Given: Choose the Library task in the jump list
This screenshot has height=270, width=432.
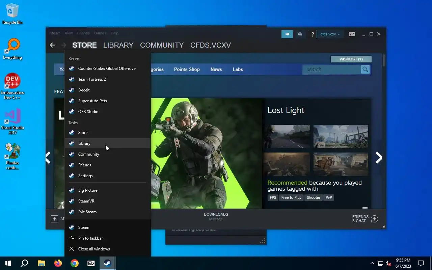Looking at the screenshot, I should pyautogui.click(x=107, y=143).
